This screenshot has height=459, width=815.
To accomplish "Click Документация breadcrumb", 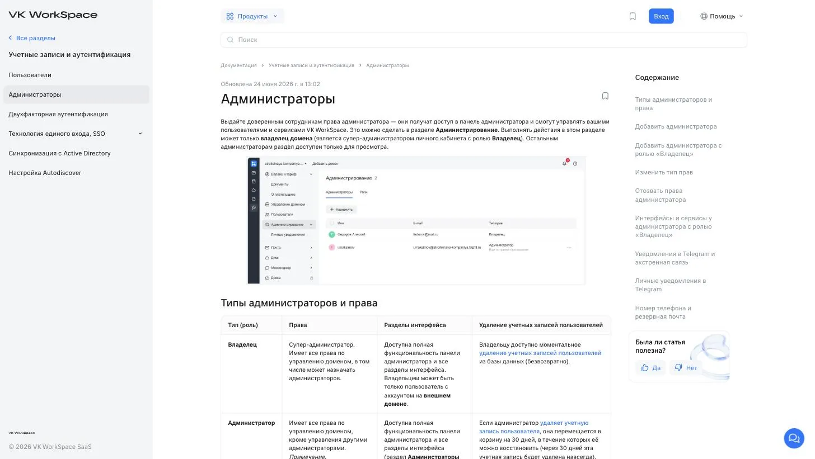I will [x=238, y=65].
